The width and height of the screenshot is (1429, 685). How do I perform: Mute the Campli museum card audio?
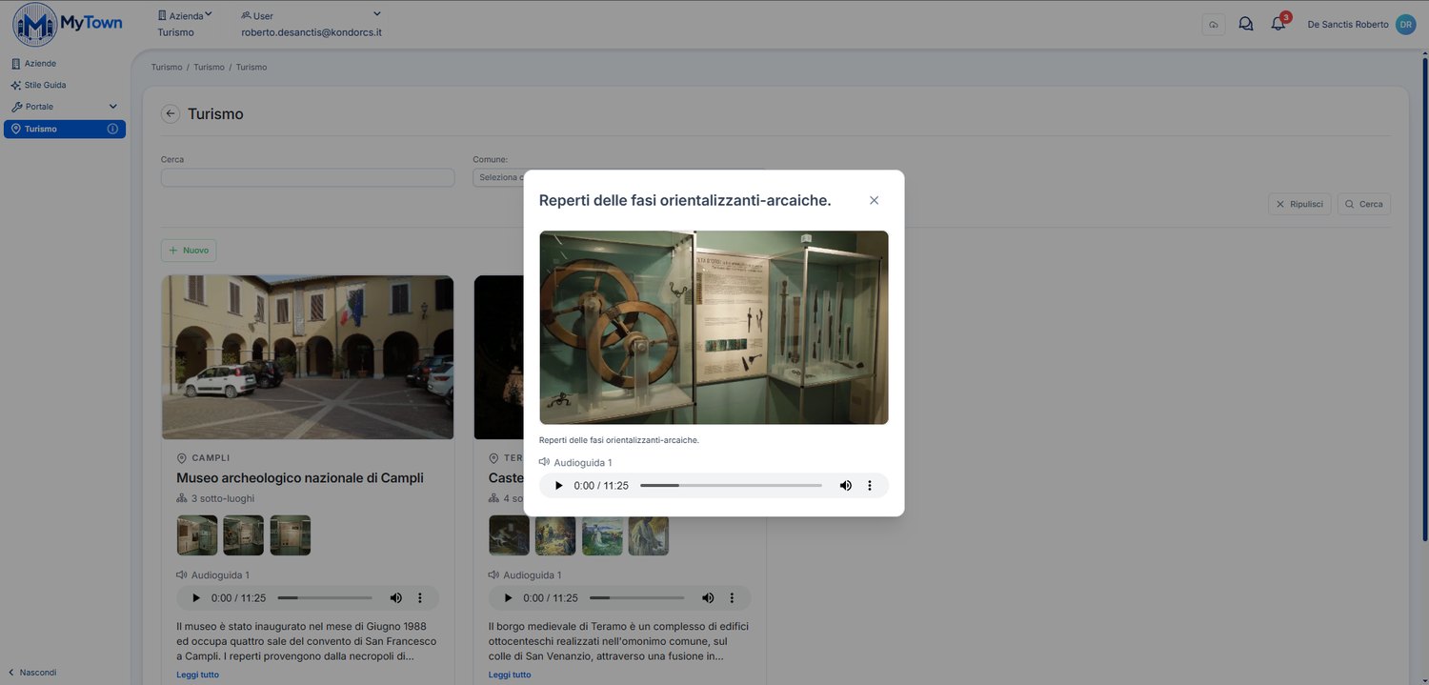[x=395, y=598]
